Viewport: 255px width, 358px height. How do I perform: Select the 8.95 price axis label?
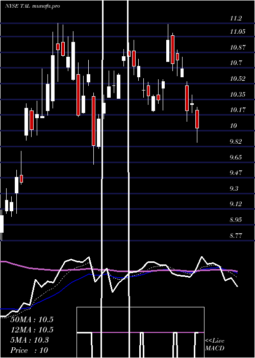tap(236, 220)
